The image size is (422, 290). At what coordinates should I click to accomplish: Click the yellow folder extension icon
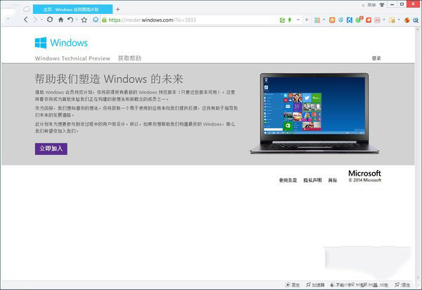click(x=392, y=20)
